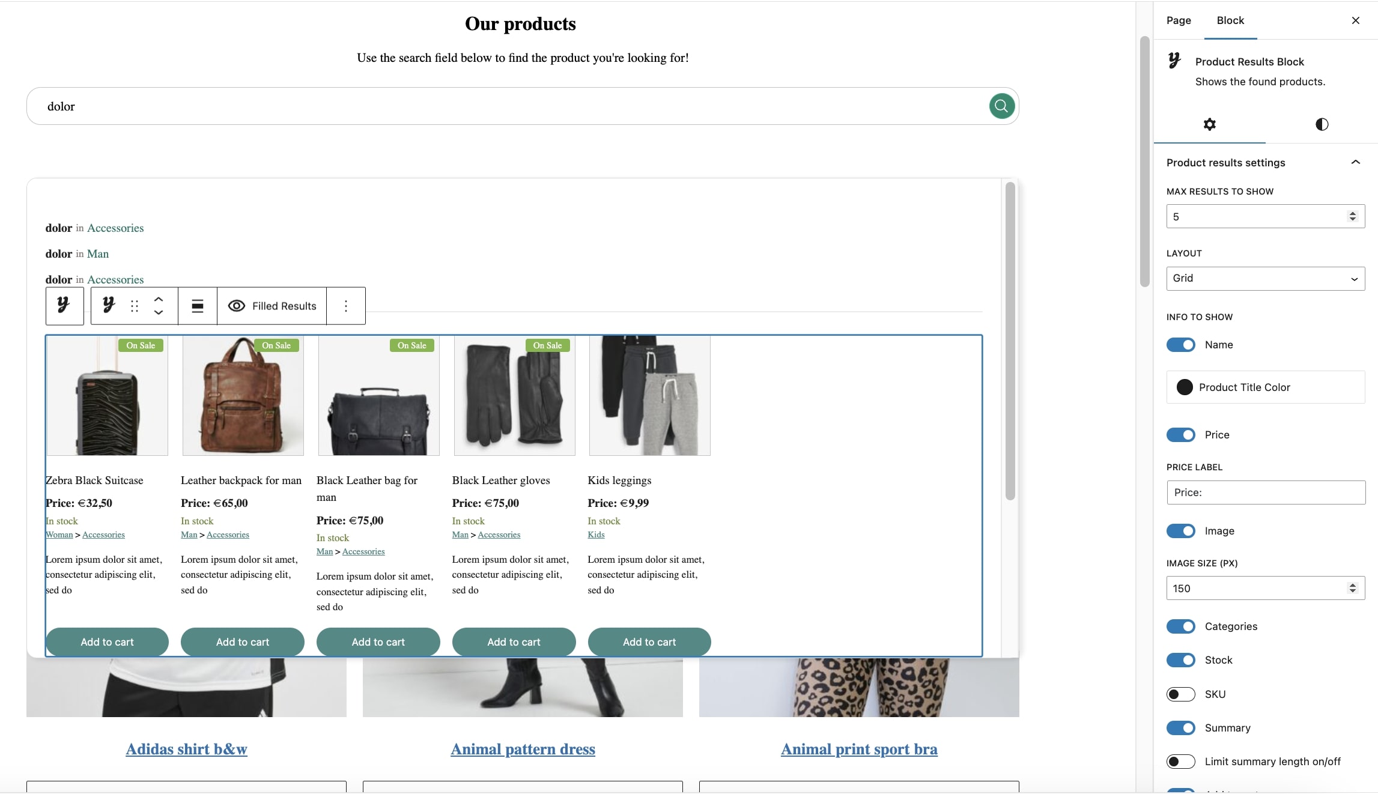
Task: Click the Price label input field
Action: click(1265, 492)
